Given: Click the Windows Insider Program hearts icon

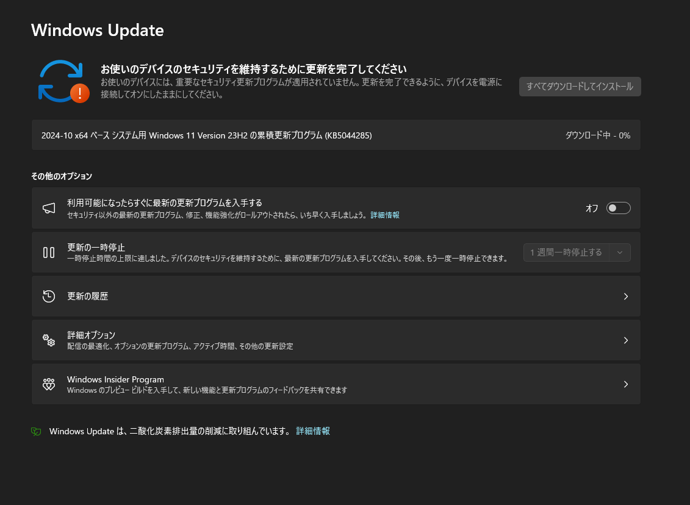Looking at the screenshot, I should tap(49, 384).
